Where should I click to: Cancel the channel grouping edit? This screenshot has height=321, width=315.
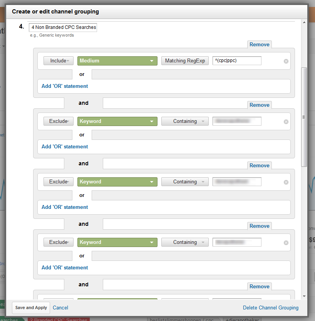(x=60, y=308)
